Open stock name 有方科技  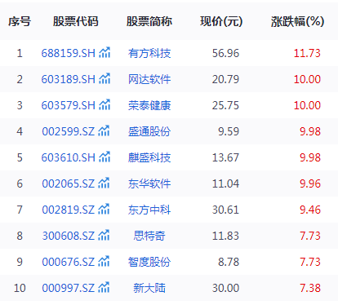click(149, 53)
